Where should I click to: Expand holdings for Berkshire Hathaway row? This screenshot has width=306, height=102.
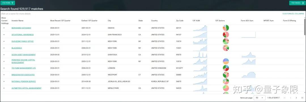[x=4, y=28]
